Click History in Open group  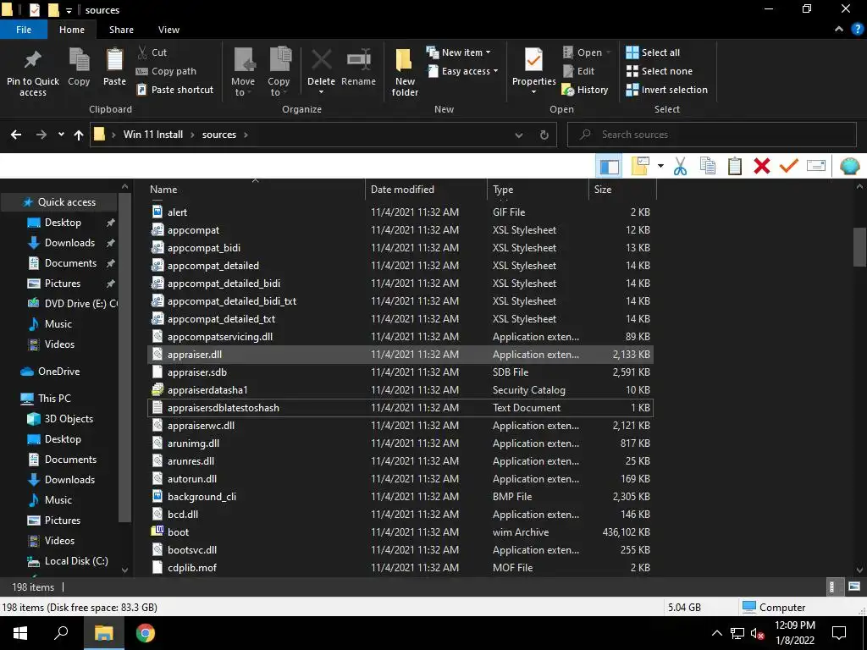(x=585, y=90)
